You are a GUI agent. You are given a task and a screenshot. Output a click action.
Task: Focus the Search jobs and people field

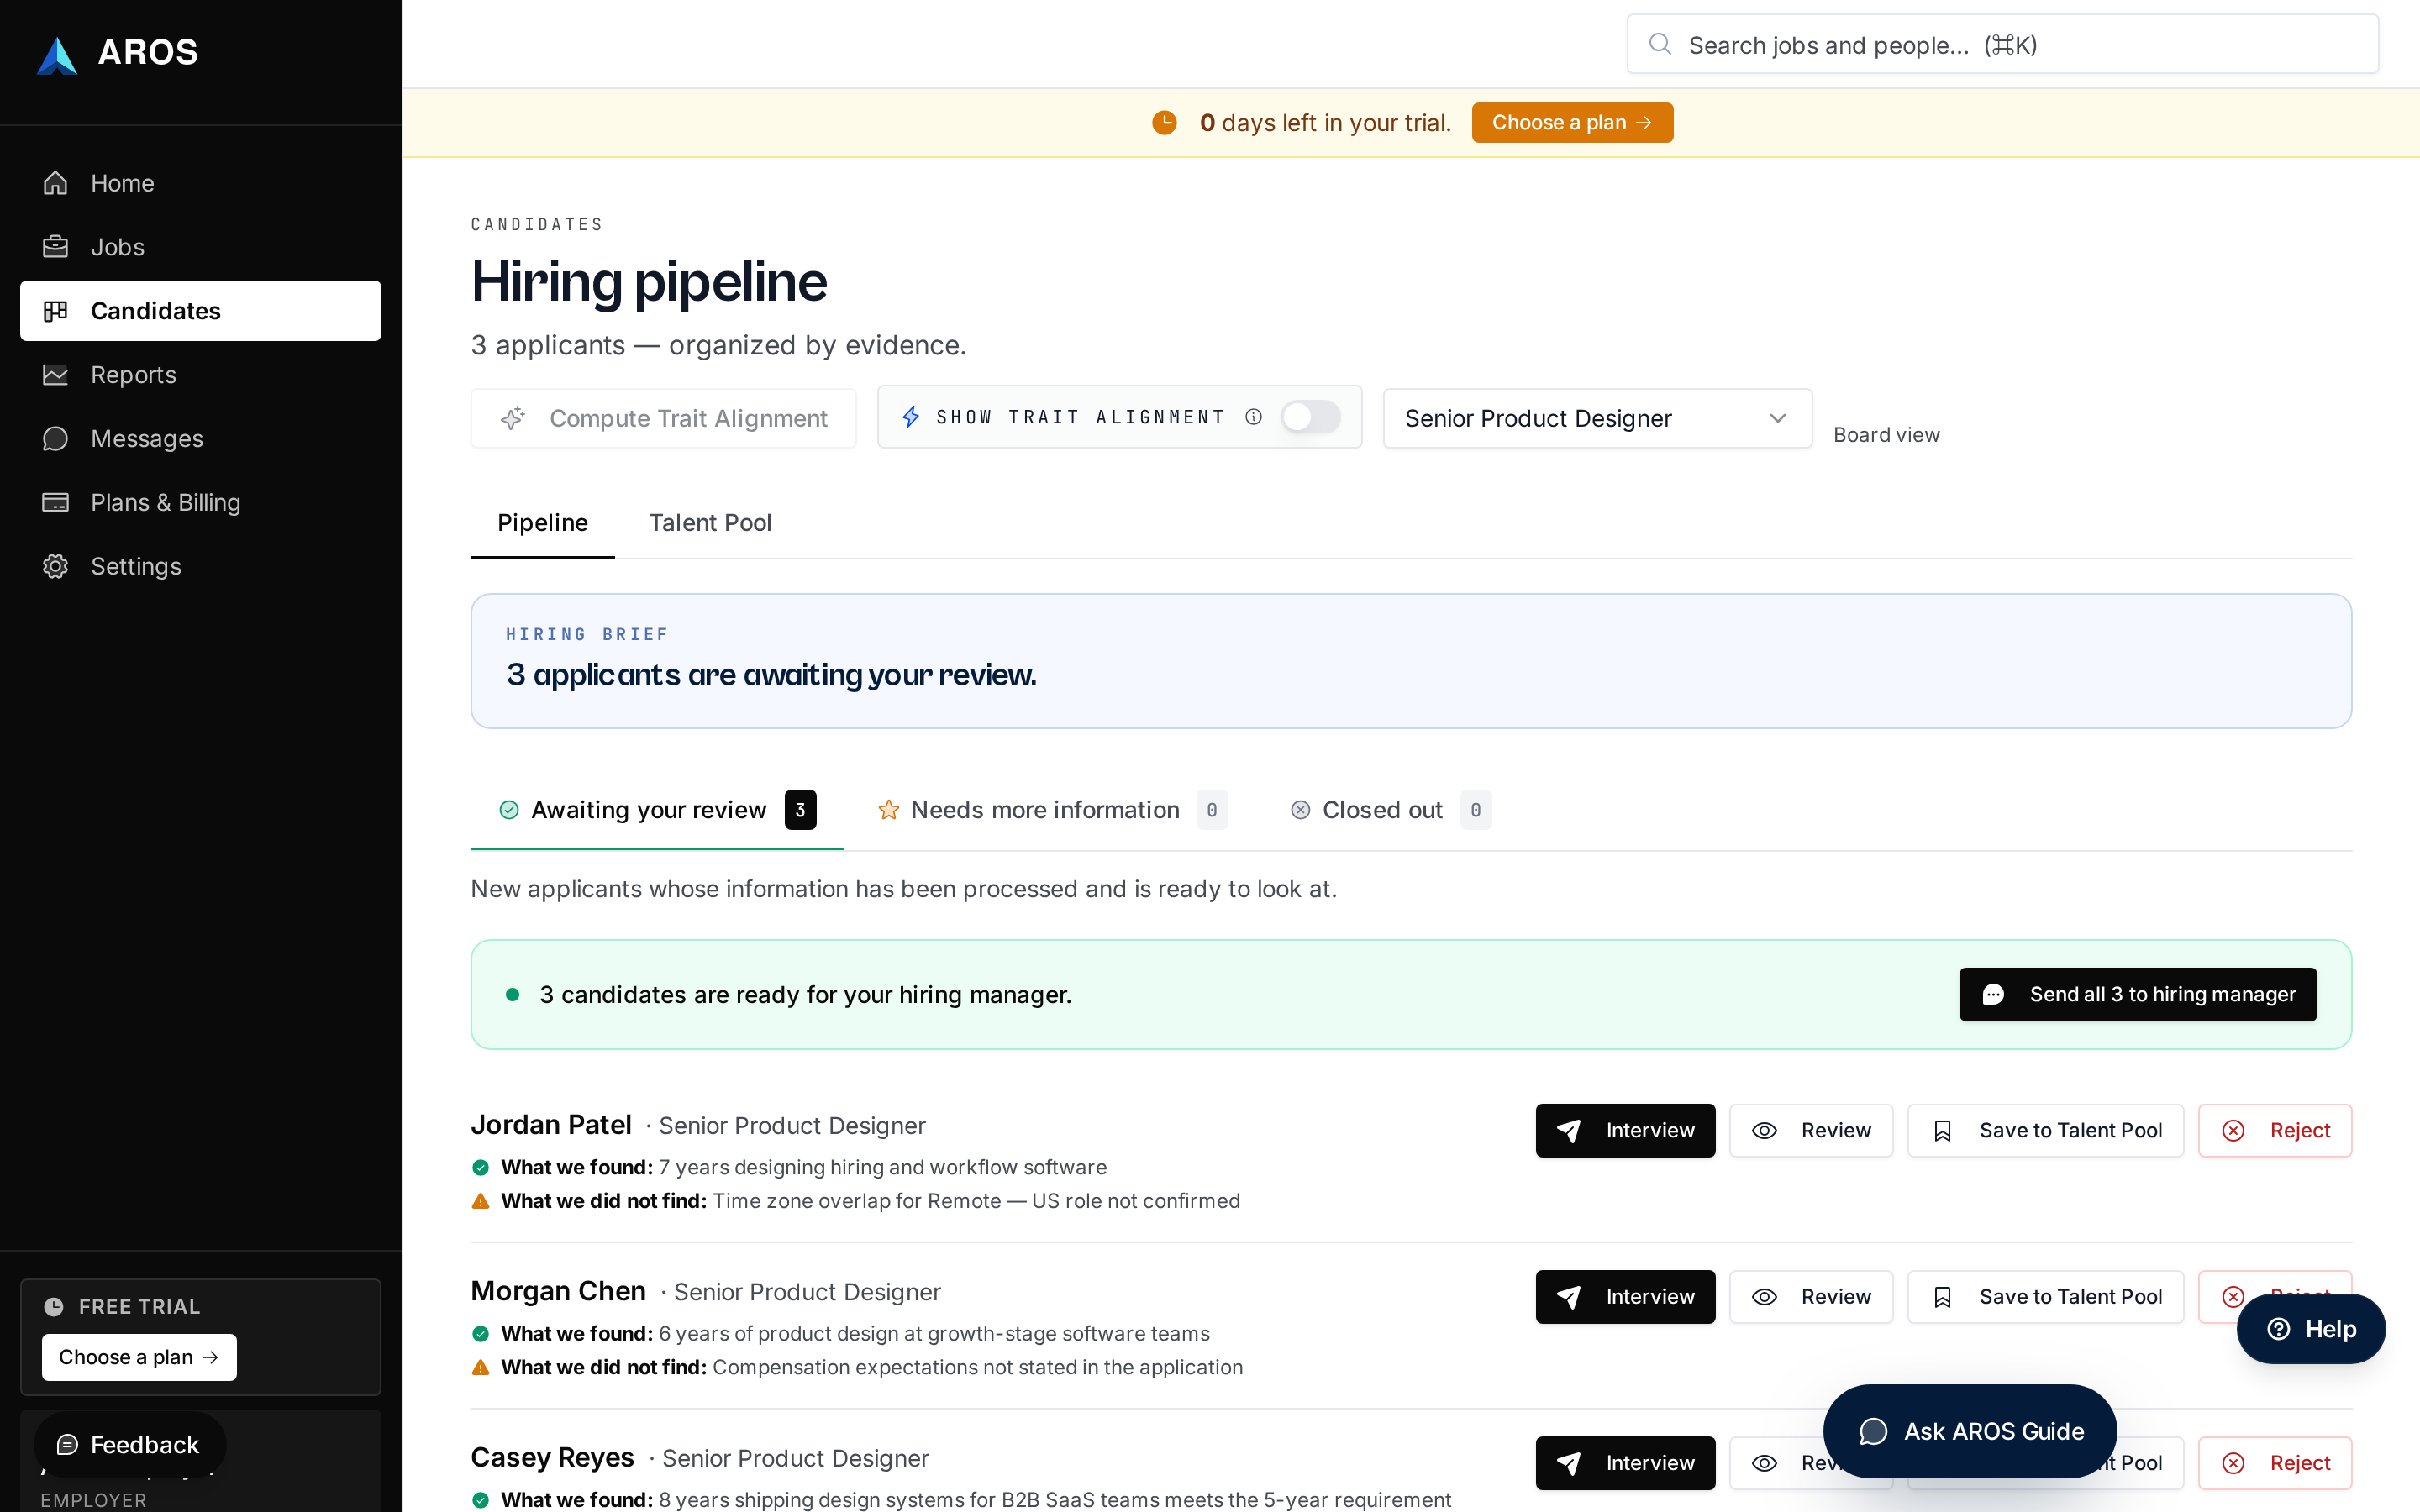pyautogui.click(x=2002, y=44)
